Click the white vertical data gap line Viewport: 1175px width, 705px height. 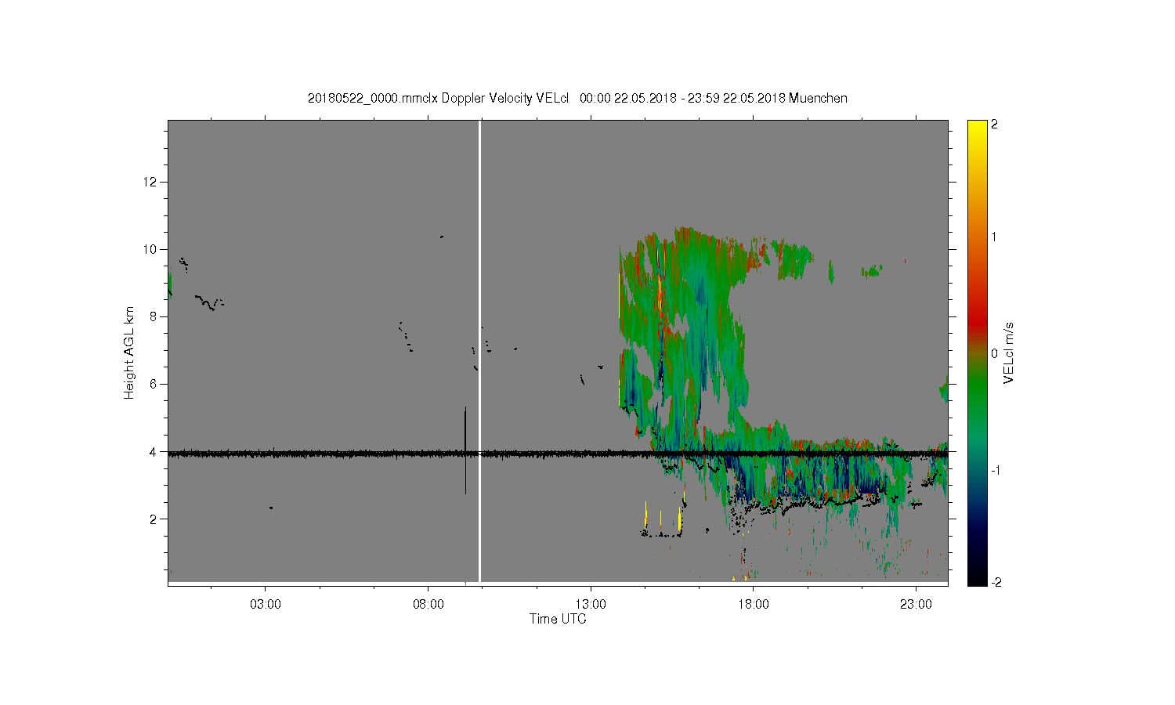[479, 351]
